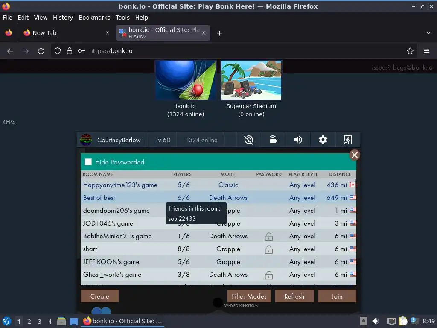Screen dimensions: 437x328
Task: Select the Best of best room
Action: [x=218, y=197]
